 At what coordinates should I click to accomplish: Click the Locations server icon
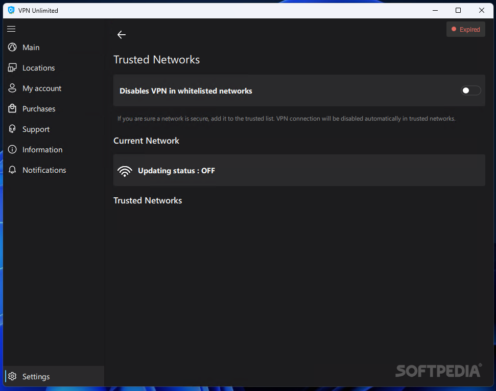[12, 68]
